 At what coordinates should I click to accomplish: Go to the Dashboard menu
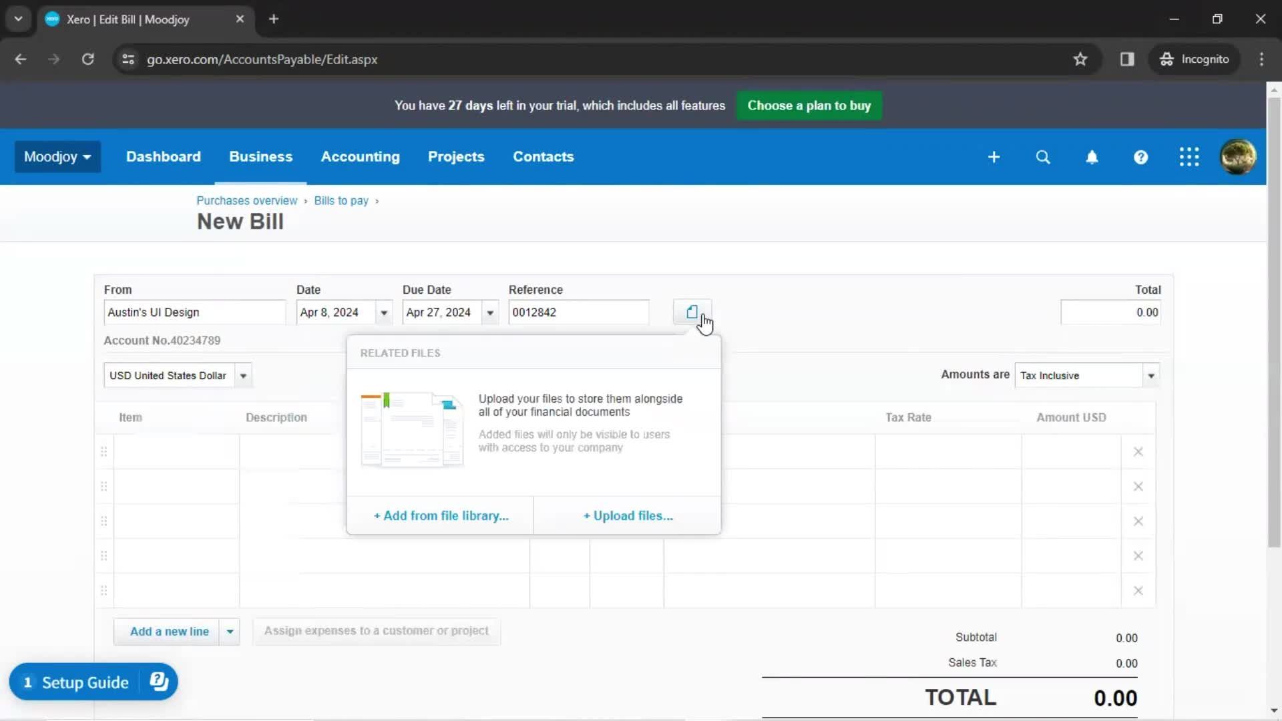(164, 157)
